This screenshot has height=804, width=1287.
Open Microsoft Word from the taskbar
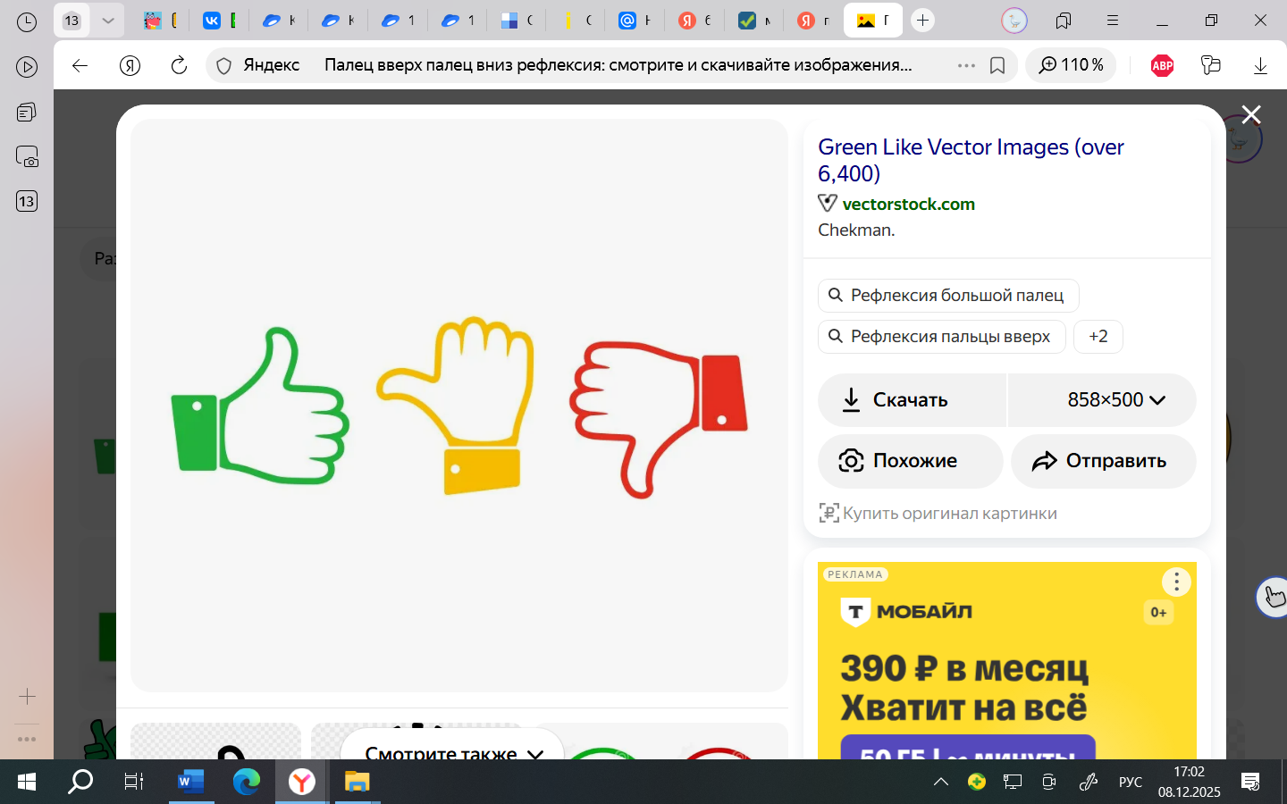click(189, 783)
